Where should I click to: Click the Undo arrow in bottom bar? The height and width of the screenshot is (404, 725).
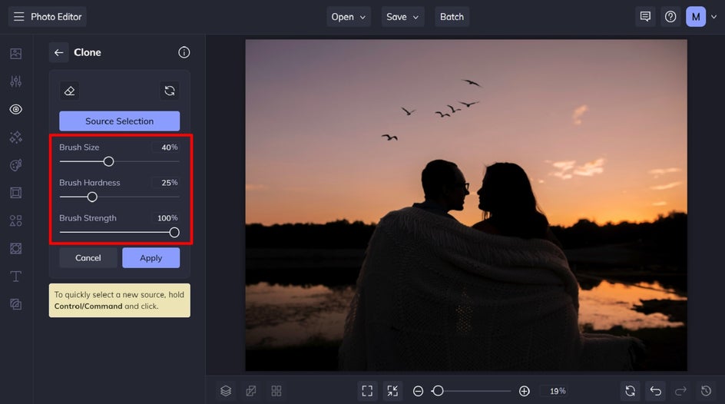pos(654,391)
